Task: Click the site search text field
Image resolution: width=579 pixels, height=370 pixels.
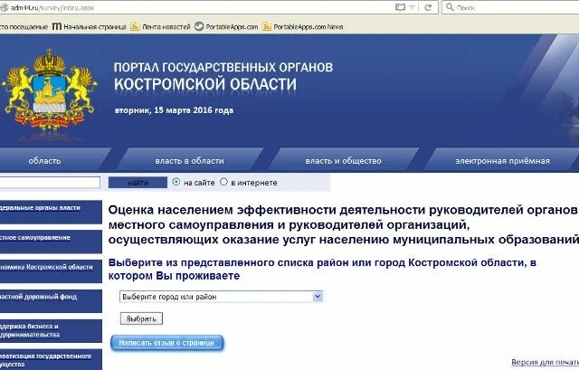Action: pos(50,183)
